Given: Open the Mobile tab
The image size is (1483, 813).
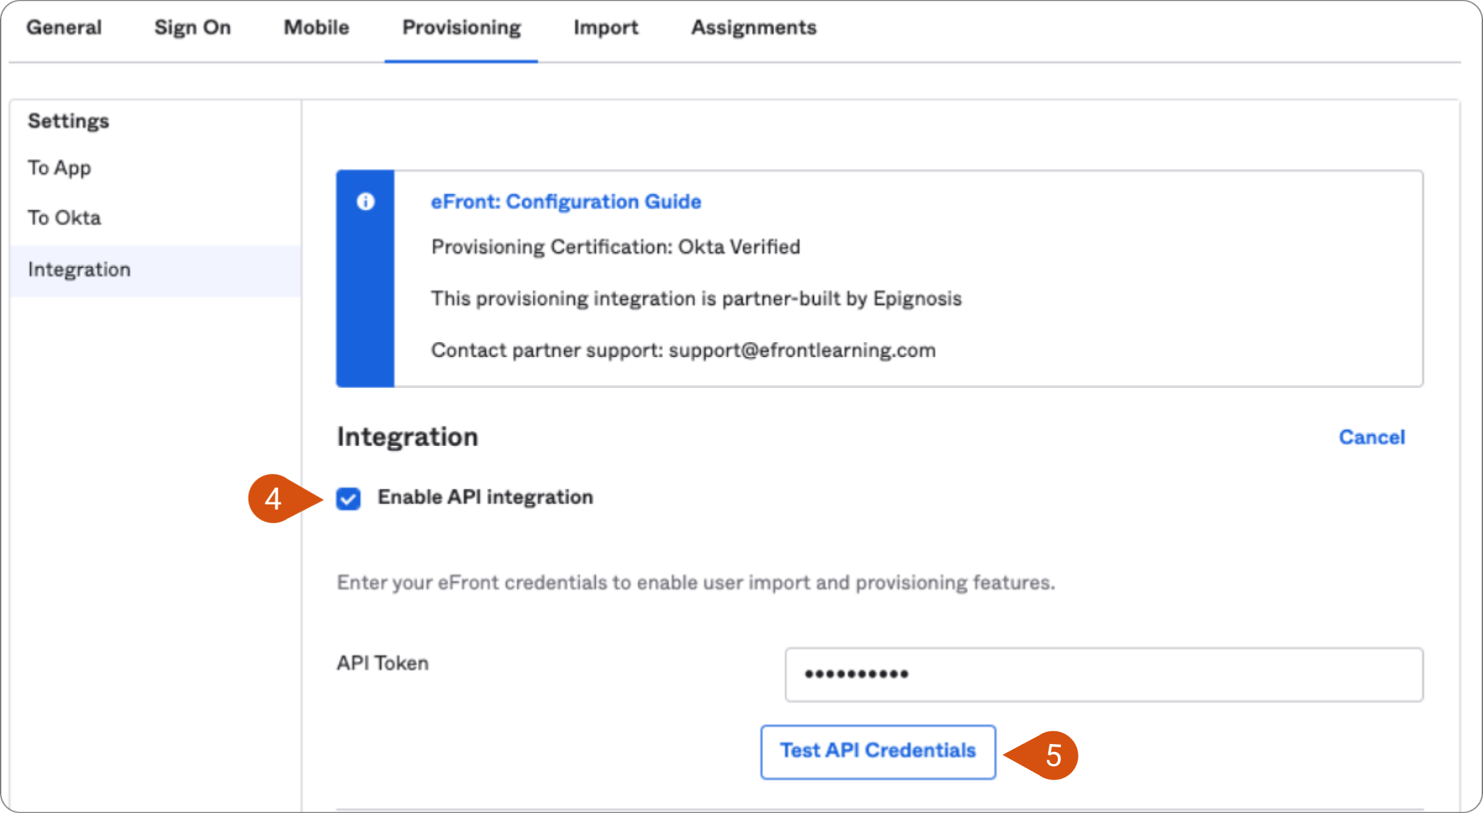Looking at the screenshot, I should pos(316,28).
